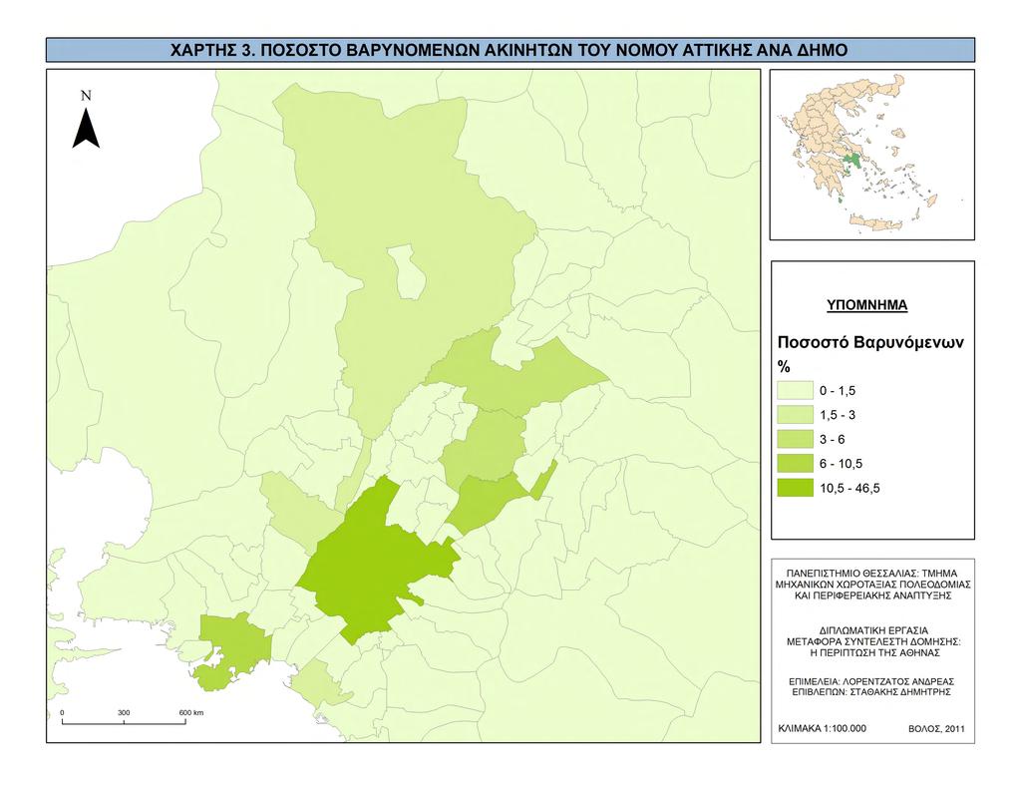Click the 3 - 6 legend color swatch
The width and height of the screenshot is (1021, 789).
795,439
